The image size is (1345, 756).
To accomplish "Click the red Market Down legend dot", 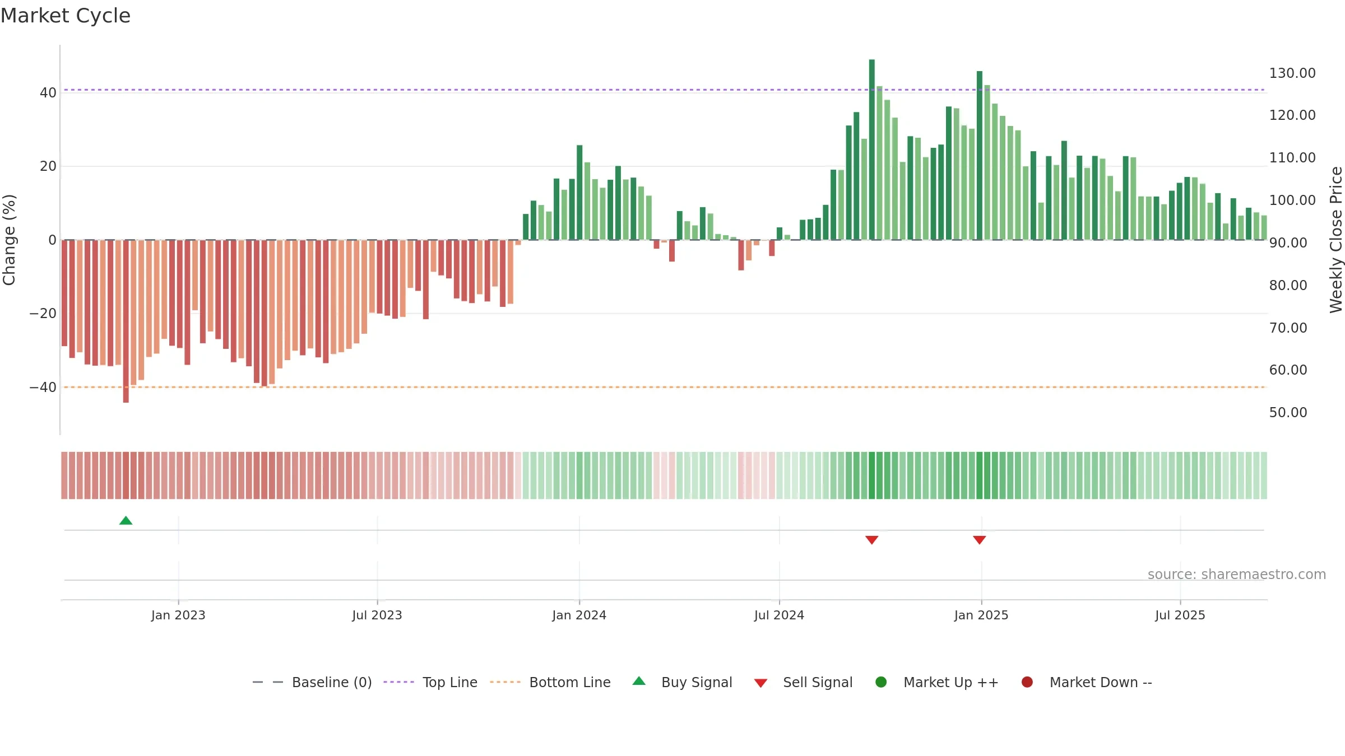I will coord(1027,682).
